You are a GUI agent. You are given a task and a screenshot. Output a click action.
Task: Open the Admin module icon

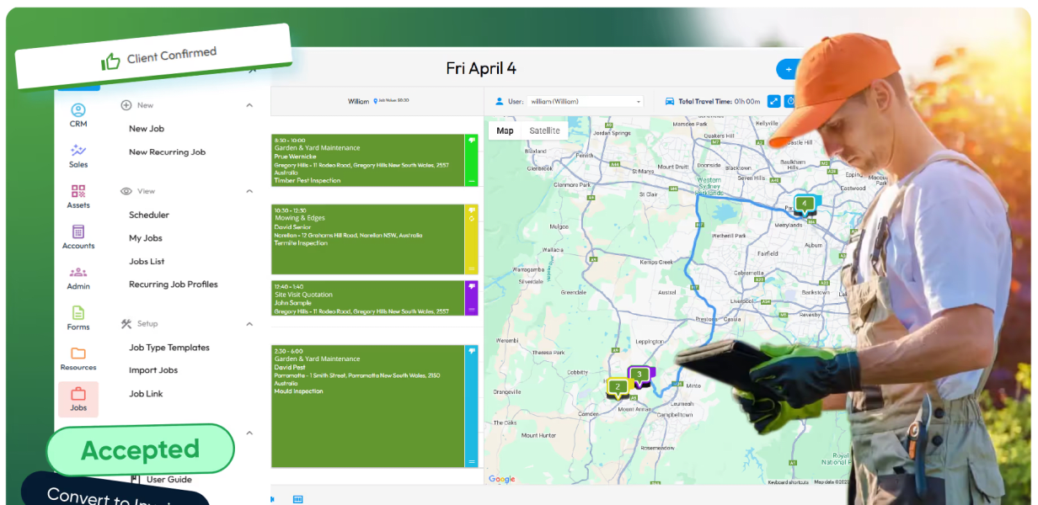pos(78,272)
